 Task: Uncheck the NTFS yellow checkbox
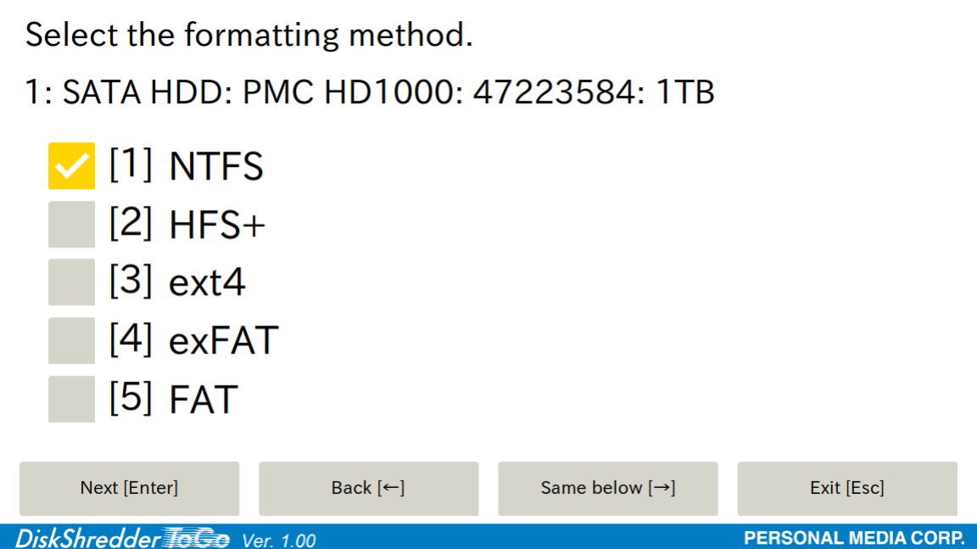(x=71, y=165)
